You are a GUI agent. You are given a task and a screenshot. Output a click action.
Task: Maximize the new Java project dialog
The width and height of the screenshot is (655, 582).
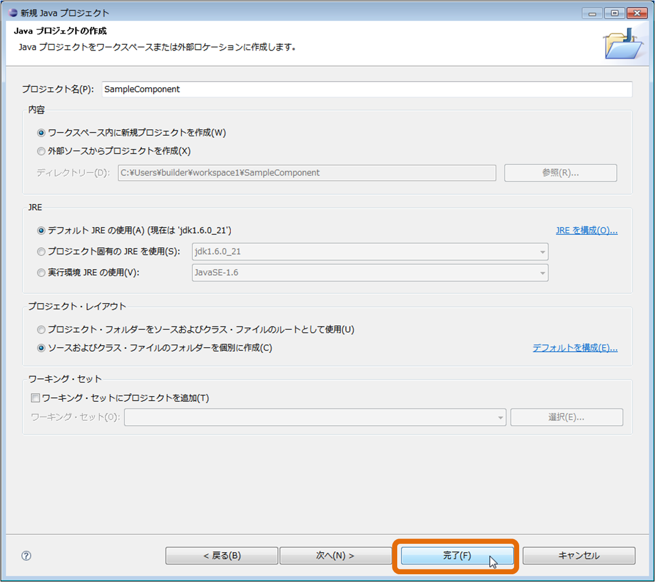pos(615,13)
